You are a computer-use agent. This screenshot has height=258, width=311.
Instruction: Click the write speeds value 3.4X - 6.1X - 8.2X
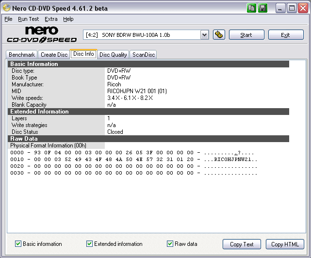pyautogui.click(x=130, y=98)
